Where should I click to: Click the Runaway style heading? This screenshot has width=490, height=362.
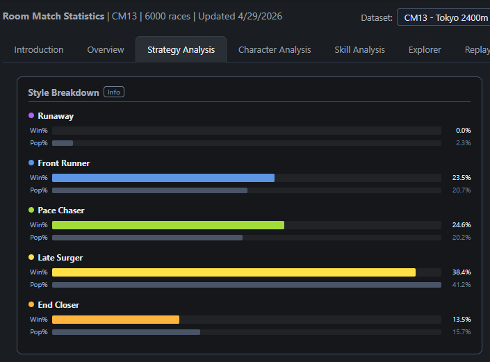(56, 116)
